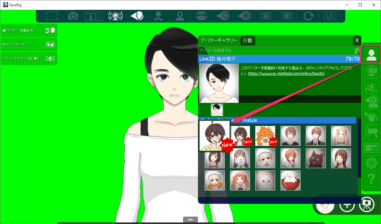Screen dimensions: 381x224
Task: Toggle the Ui visibility button in toolbar
Action: 329,16
